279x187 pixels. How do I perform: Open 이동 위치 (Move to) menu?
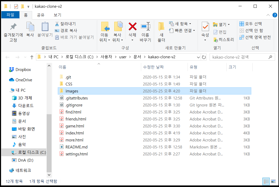point(104,32)
